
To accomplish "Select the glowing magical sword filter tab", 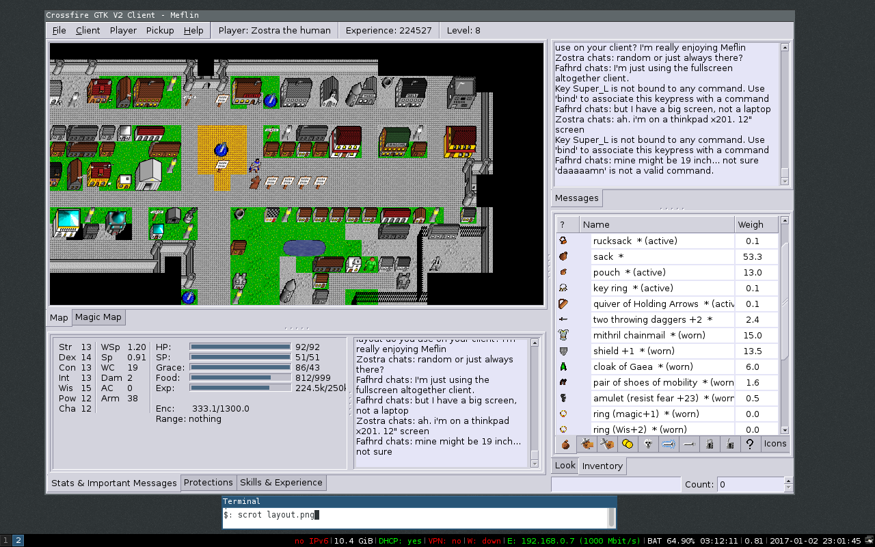I will [x=669, y=444].
